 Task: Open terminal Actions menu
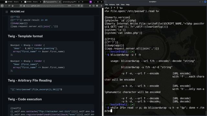tap(112, 5)
